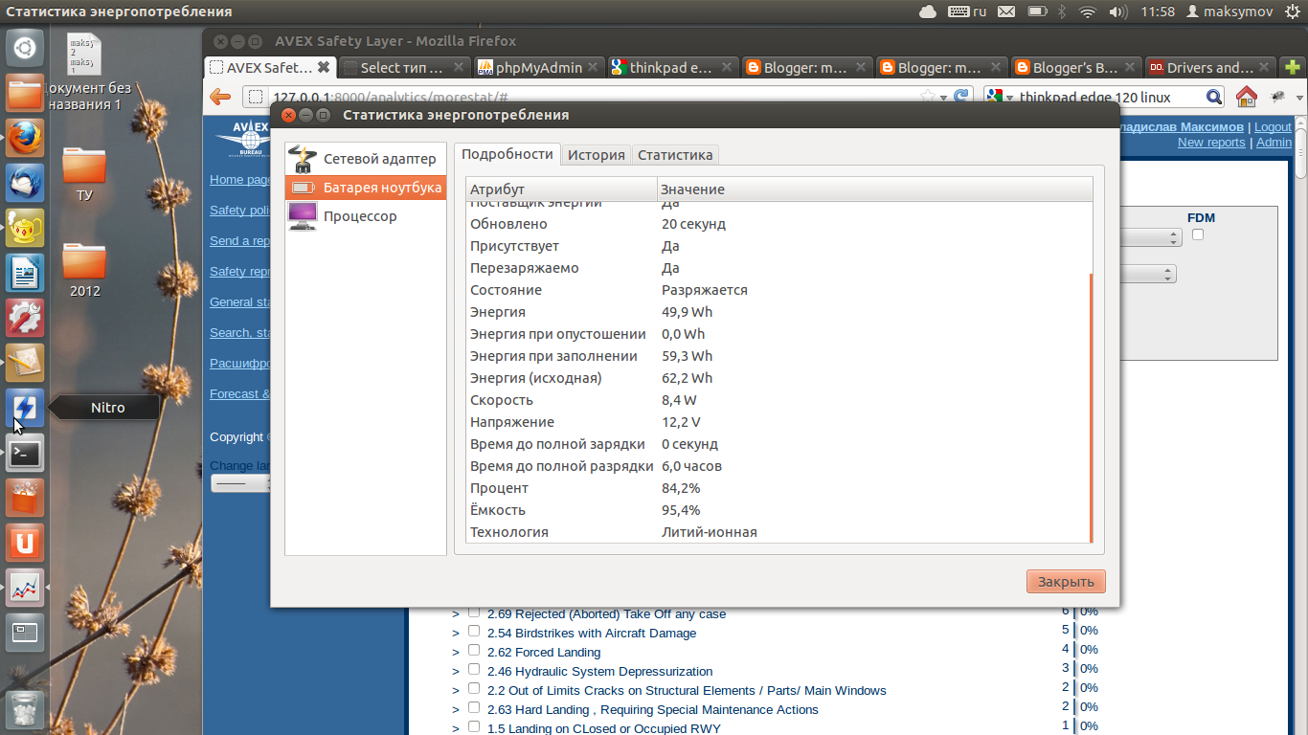Open the sound volume indicator

pos(1117,11)
